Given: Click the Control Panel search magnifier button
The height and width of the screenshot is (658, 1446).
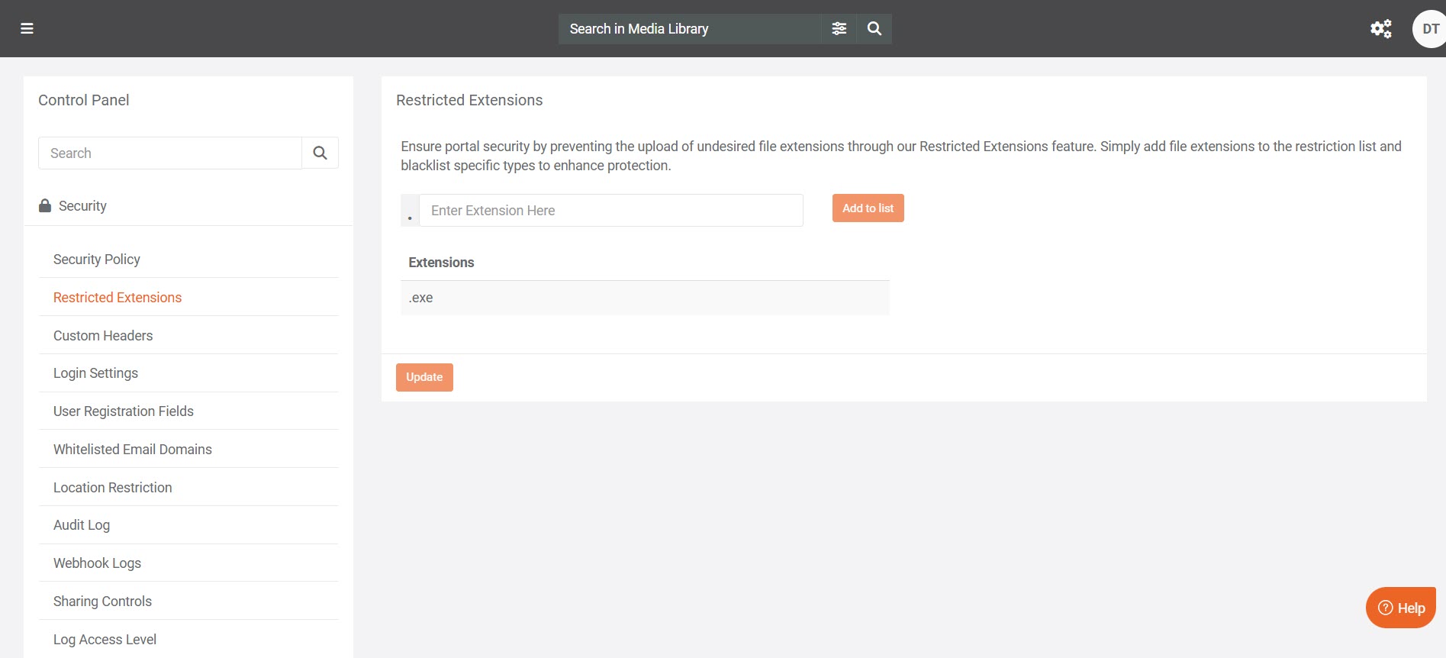Looking at the screenshot, I should 320,153.
